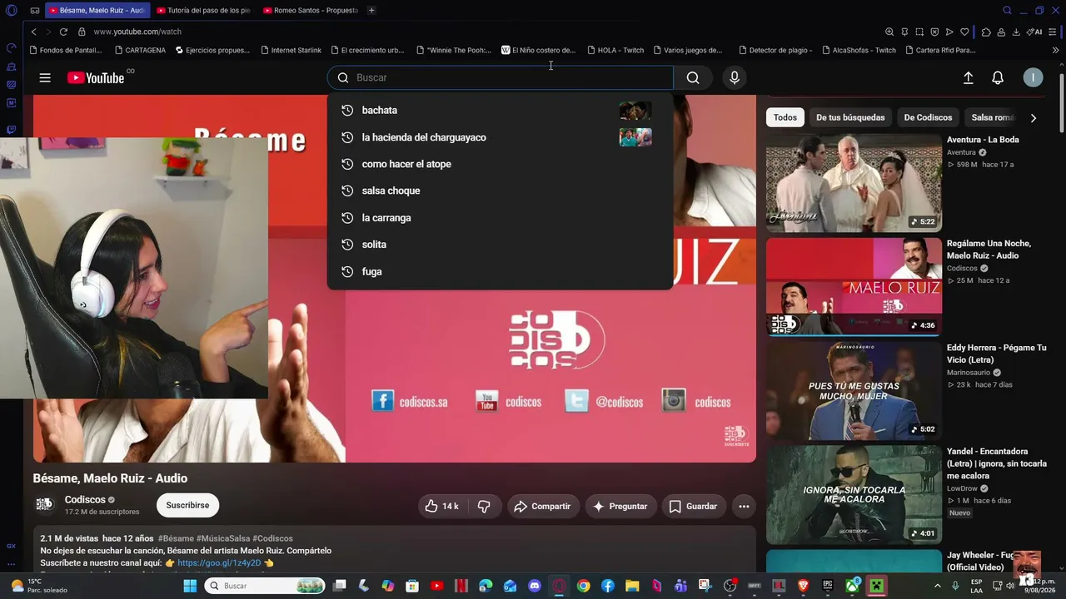The image size is (1066, 599).
Task: Open the more actions three-dot menu
Action: coord(744,506)
